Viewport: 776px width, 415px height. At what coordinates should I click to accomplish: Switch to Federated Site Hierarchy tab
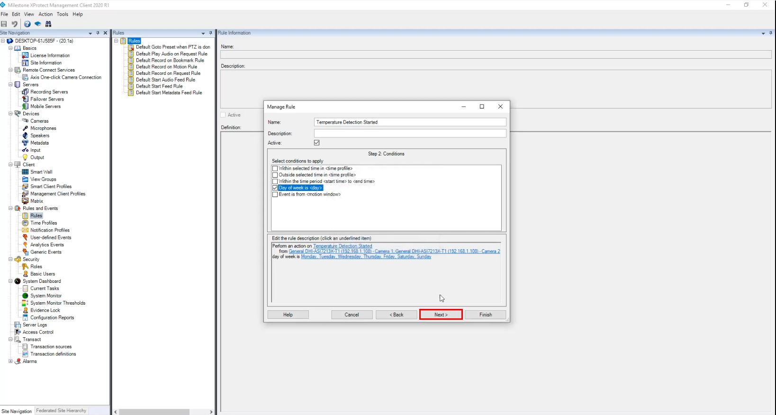(x=61, y=411)
